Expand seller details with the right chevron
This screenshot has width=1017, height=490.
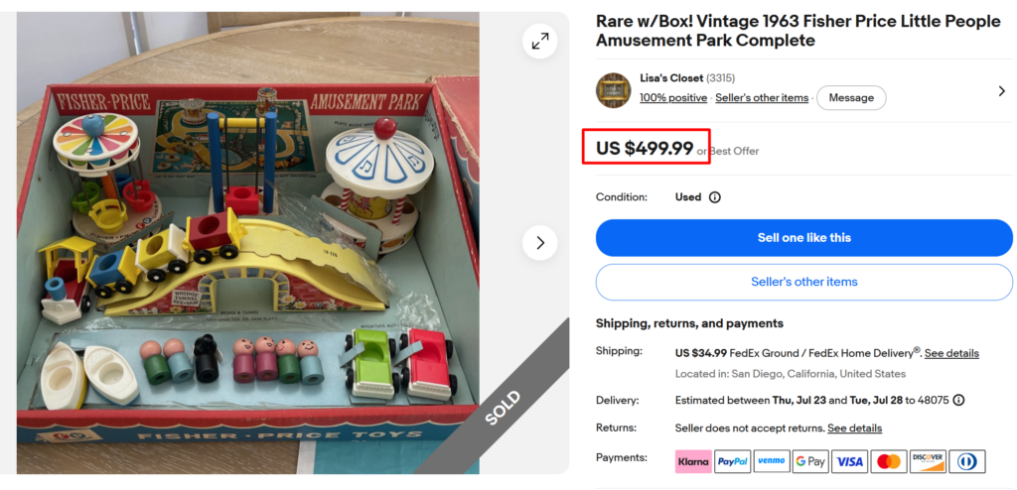1001,91
